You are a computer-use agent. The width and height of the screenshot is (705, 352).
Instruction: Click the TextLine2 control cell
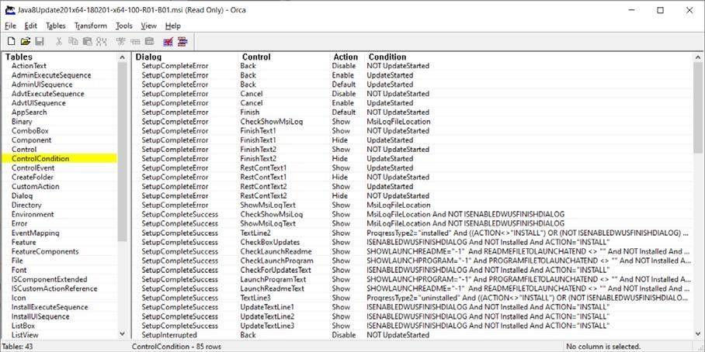[255, 233]
